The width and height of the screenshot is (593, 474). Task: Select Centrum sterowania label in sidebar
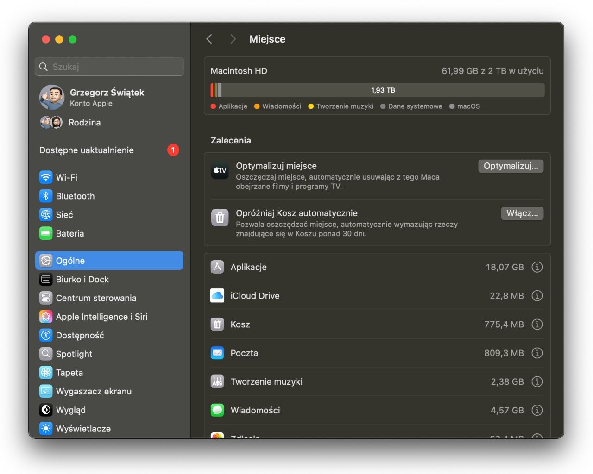[96, 298]
